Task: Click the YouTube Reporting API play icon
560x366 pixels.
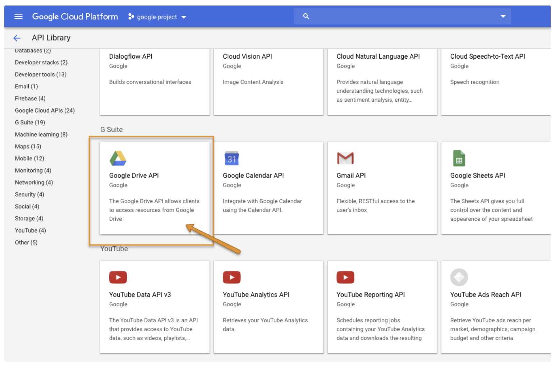Action: 345,277
